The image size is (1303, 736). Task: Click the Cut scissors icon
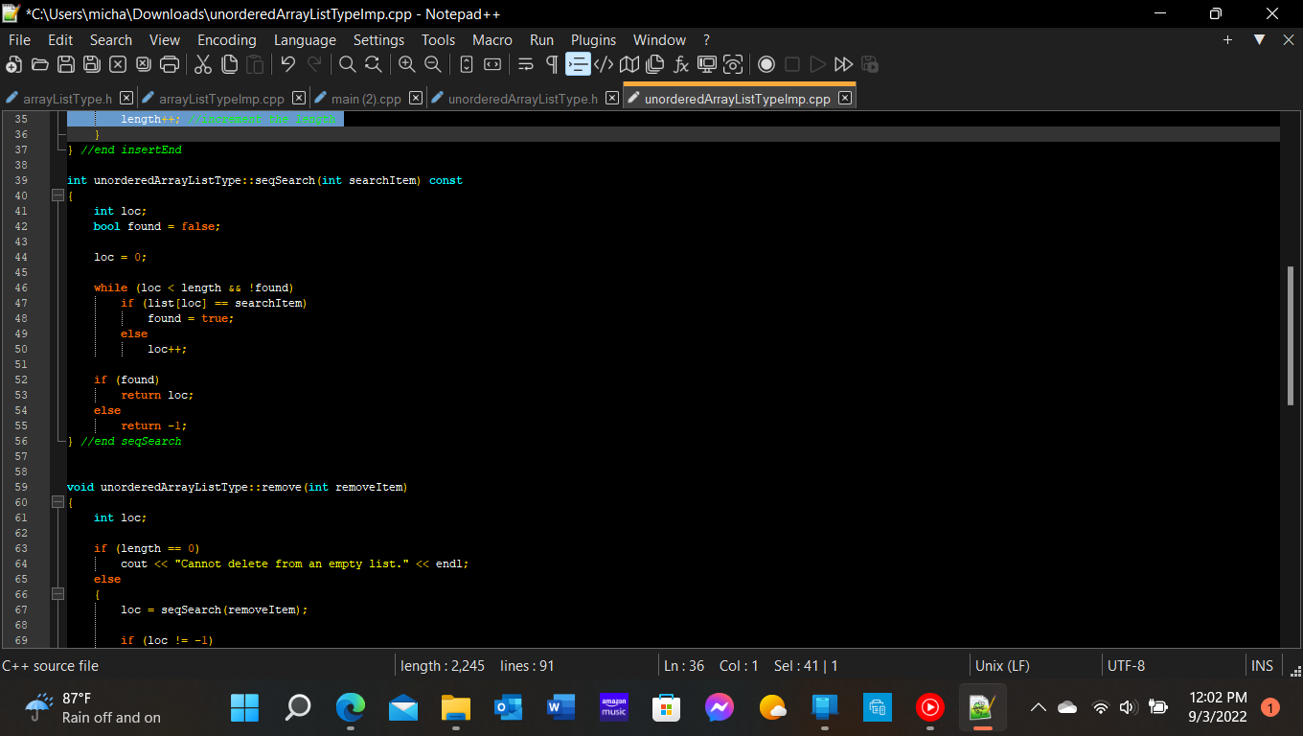click(x=203, y=64)
